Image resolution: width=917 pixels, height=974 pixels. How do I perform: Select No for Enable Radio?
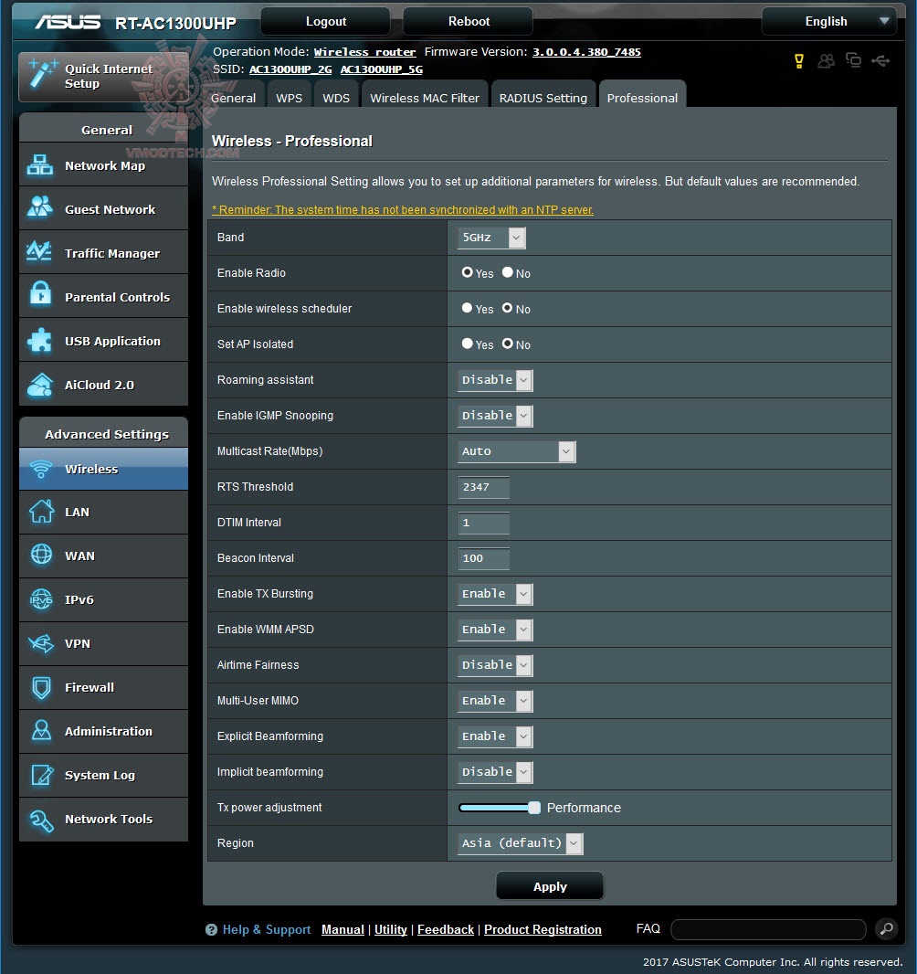click(507, 272)
